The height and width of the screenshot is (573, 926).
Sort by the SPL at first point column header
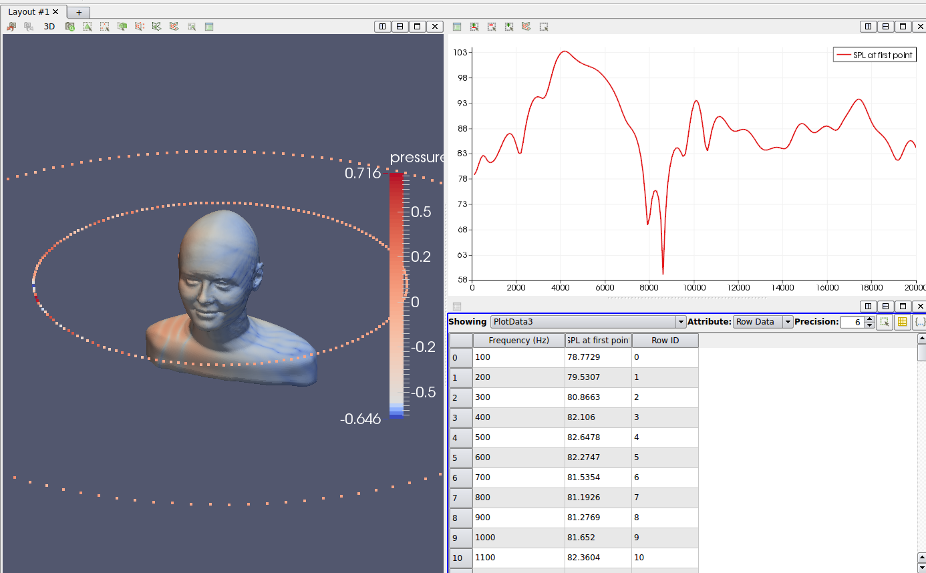click(x=598, y=341)
